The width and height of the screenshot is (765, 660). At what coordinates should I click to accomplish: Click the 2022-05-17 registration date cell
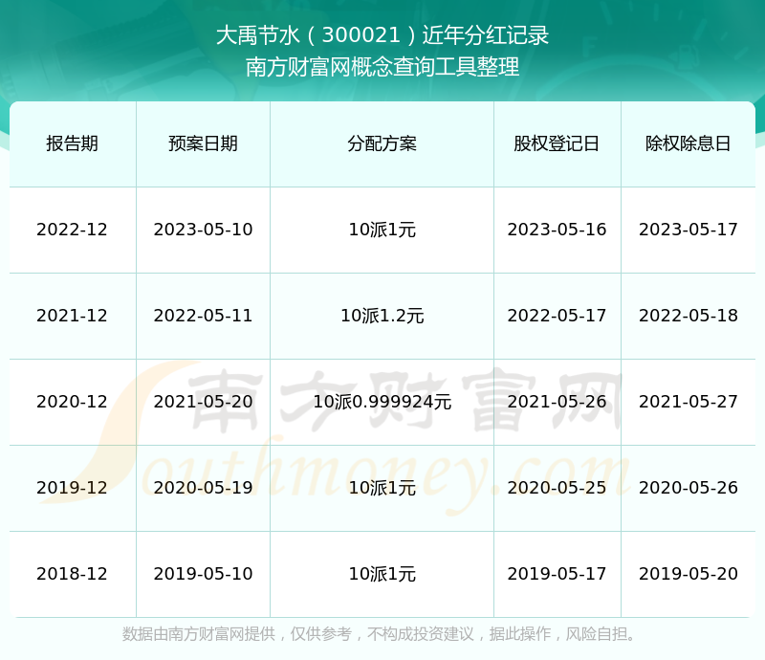click(557, 316)
